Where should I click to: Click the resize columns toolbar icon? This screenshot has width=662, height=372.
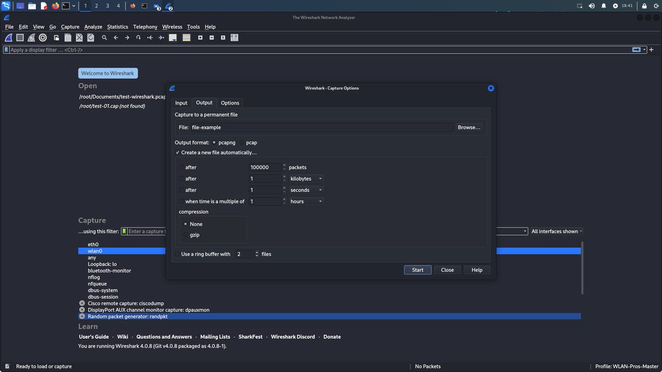(x=235, y=38)
